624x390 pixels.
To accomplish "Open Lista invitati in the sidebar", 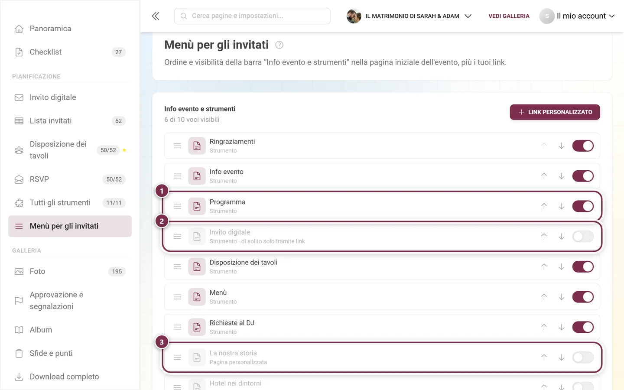I will coord(70,121).
